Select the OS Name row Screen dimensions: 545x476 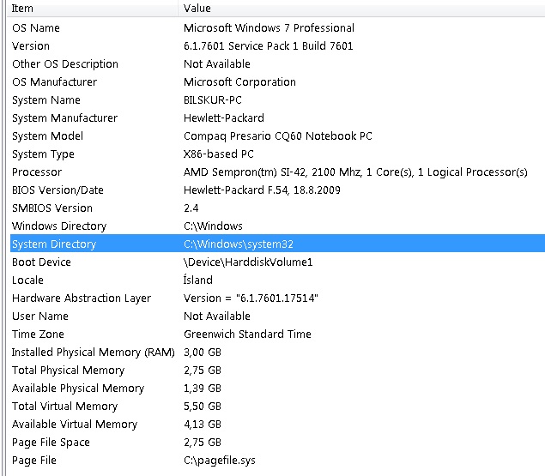(x=36, y=28)
